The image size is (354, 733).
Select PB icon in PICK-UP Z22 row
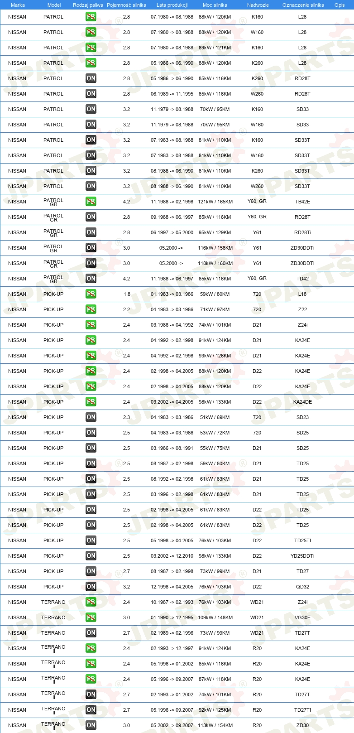tap(91, 309)
